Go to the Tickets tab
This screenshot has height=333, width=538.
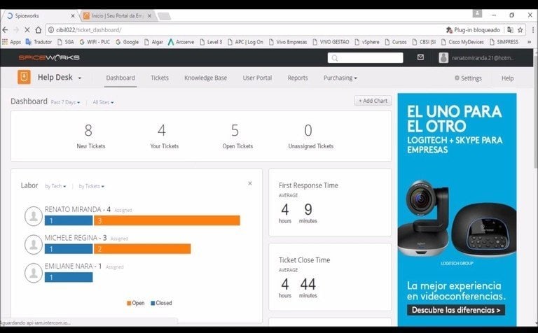tap(160, 78)
